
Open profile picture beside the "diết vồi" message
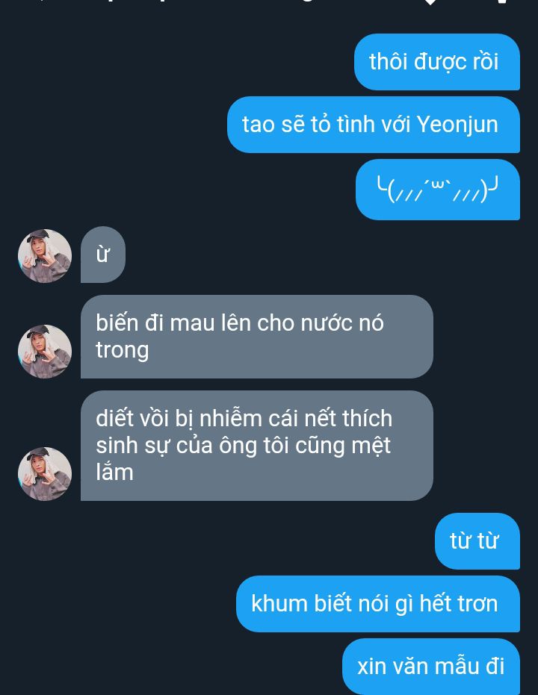45,474
